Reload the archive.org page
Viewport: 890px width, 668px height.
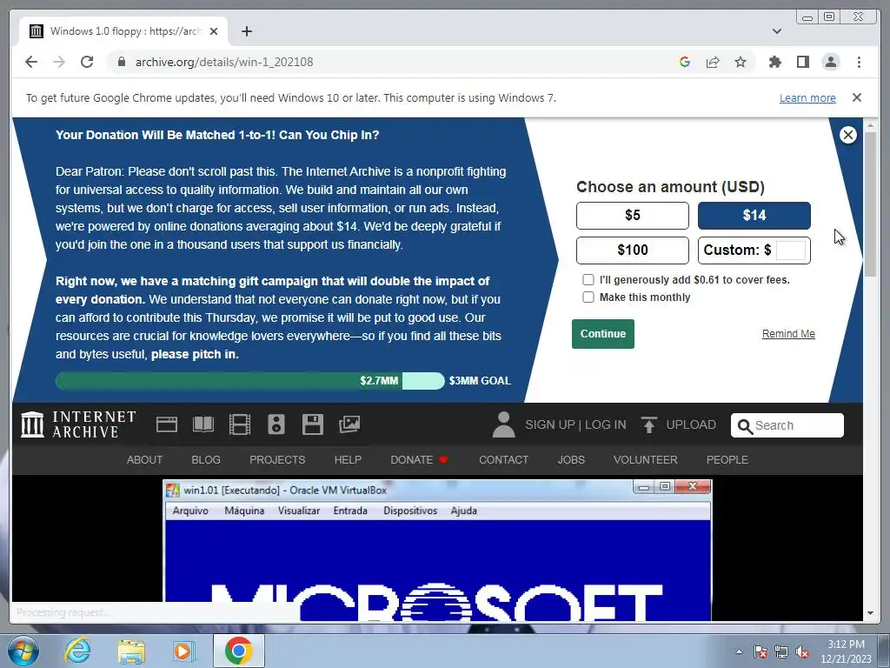coord(87,62)
